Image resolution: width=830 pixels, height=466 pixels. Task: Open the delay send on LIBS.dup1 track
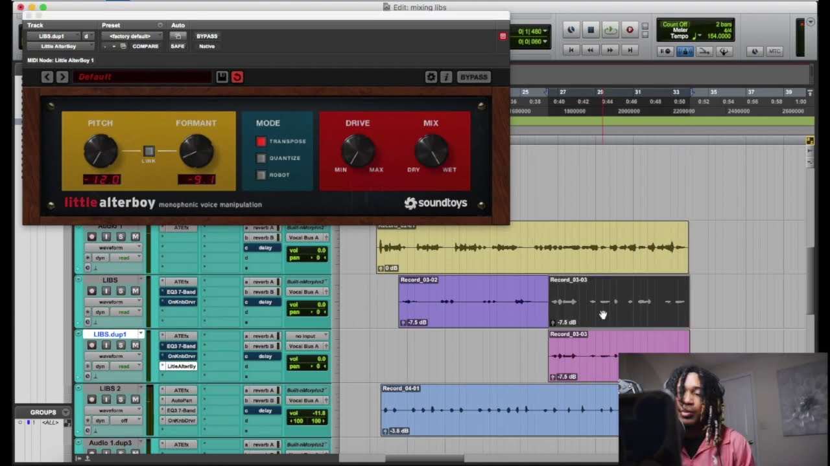tap(262, 357)
